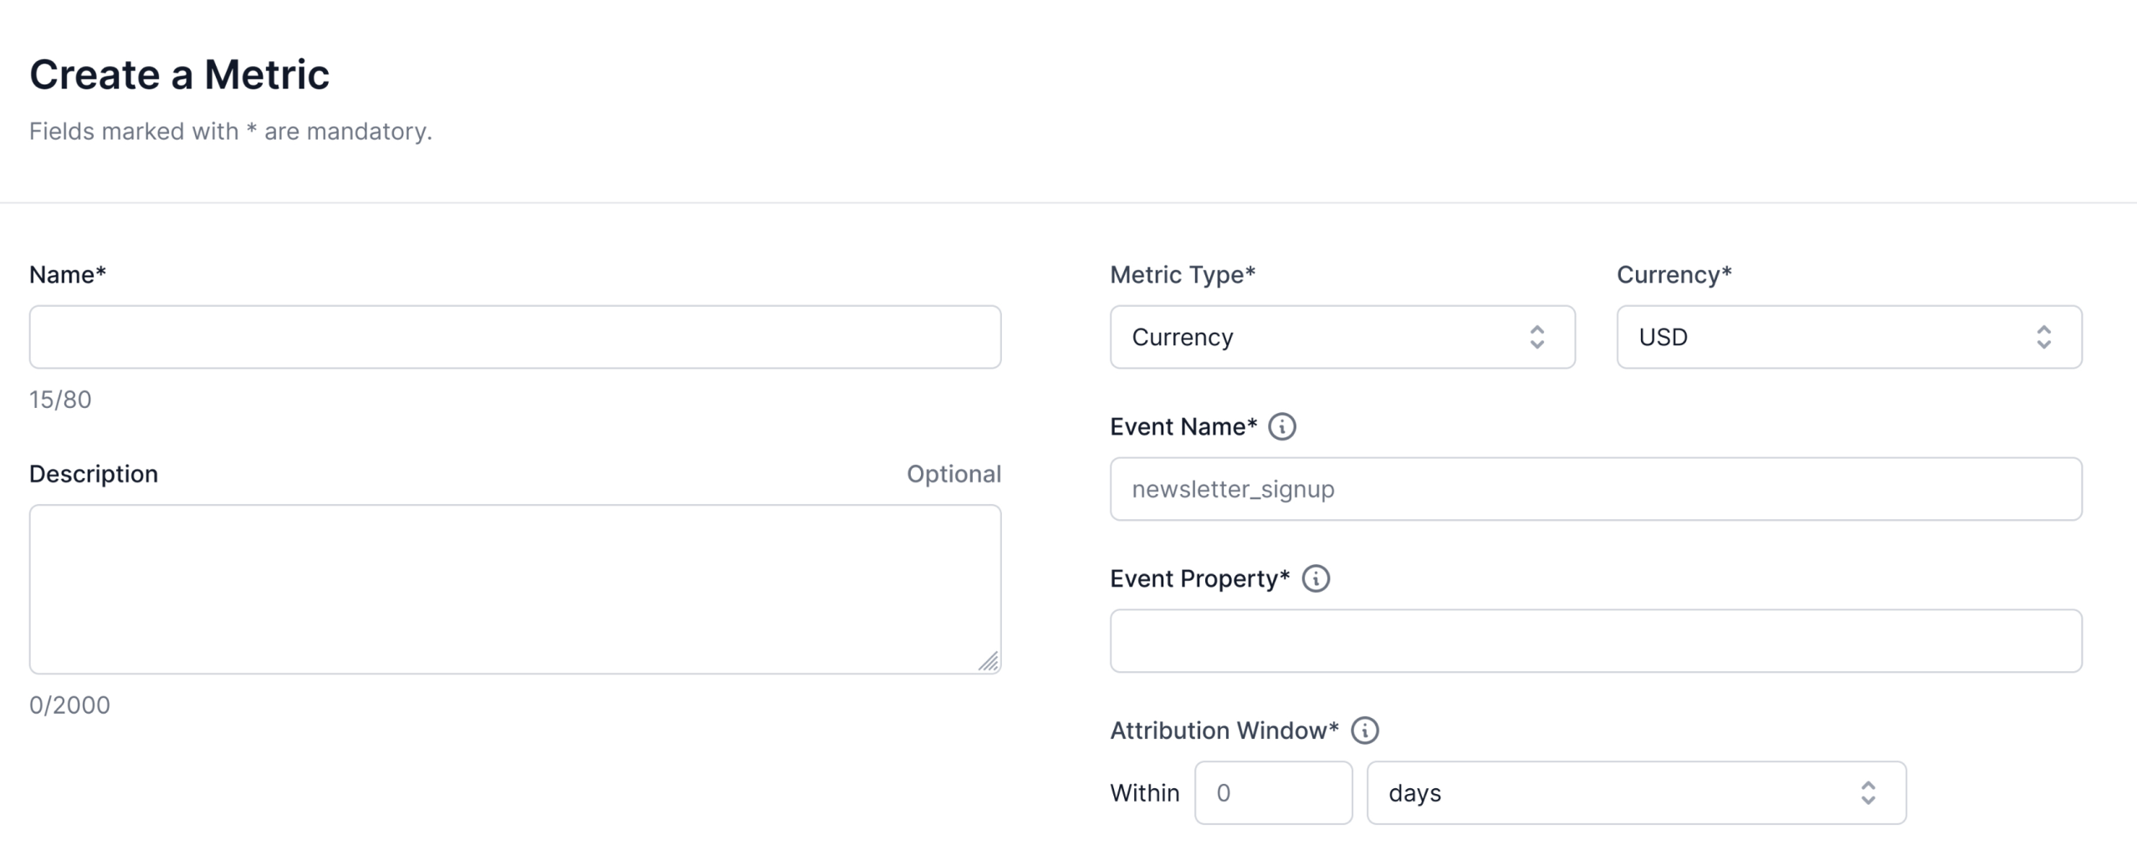Click the info icon next to Event Name
2137x860 pixels.
1283,426
